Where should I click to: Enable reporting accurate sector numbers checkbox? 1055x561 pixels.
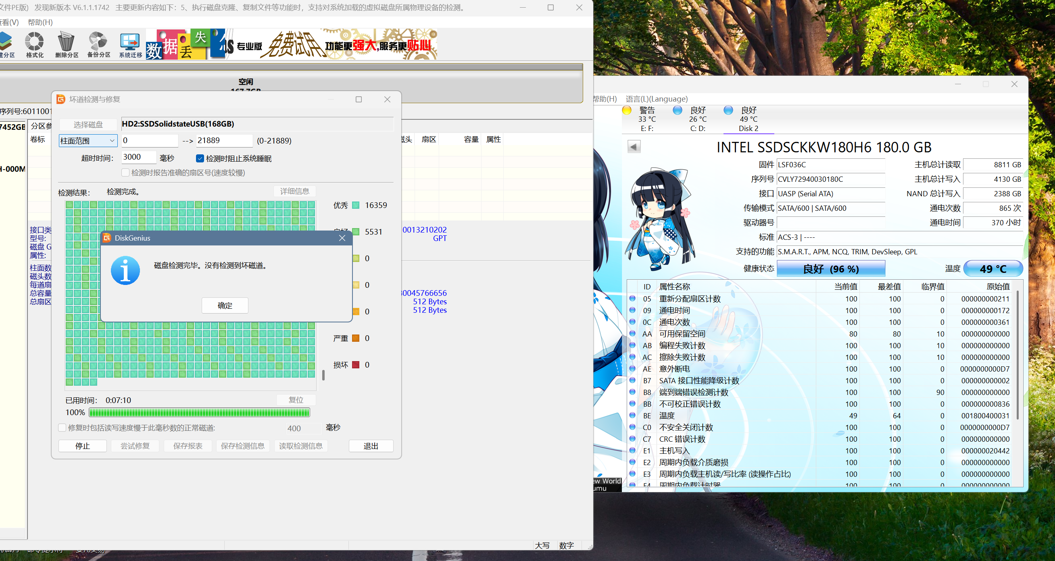[x=126, y=172]
